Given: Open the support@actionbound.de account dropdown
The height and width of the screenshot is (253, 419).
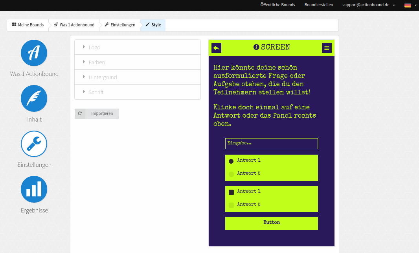Looking at the screenshot, I should click(x=369, y=5).
